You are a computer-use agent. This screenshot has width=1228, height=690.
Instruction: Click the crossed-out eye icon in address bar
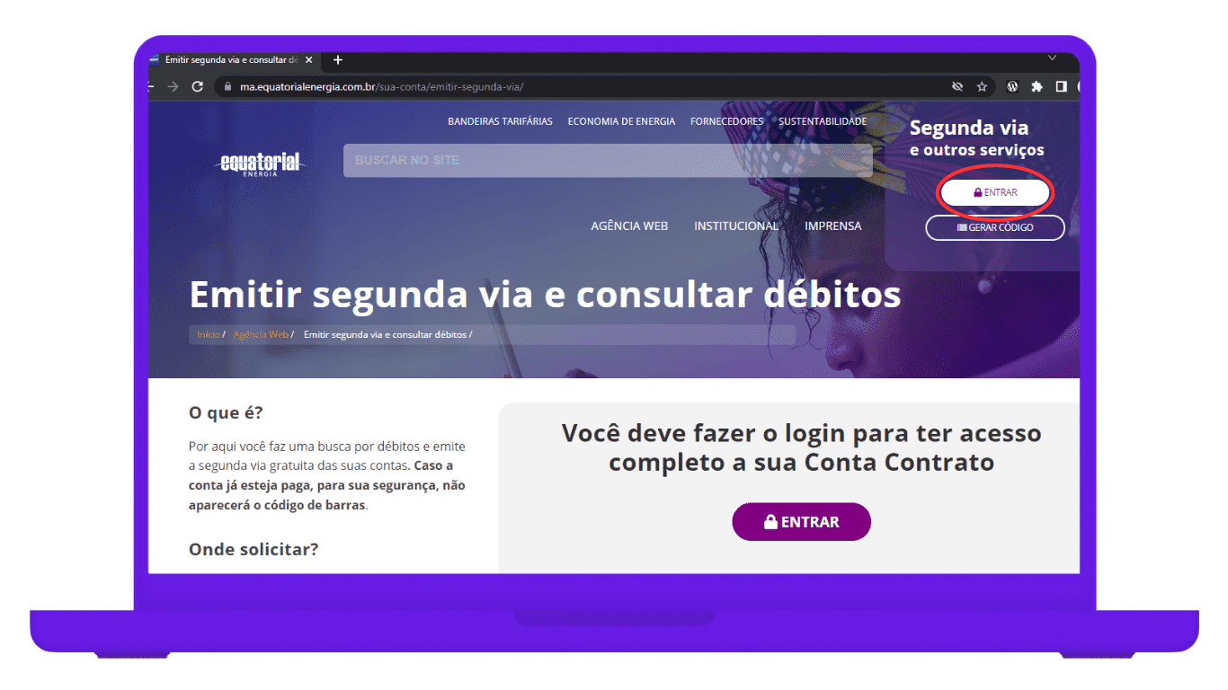click(x=957, y=87)
